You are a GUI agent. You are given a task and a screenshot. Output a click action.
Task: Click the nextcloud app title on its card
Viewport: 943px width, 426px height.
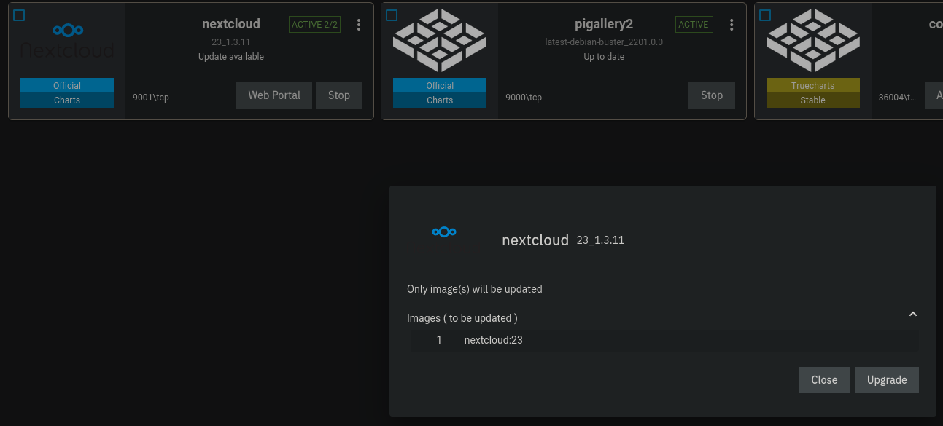(231, 24)
